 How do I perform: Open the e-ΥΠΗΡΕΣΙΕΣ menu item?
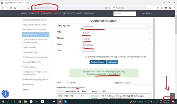click(34, 13)
